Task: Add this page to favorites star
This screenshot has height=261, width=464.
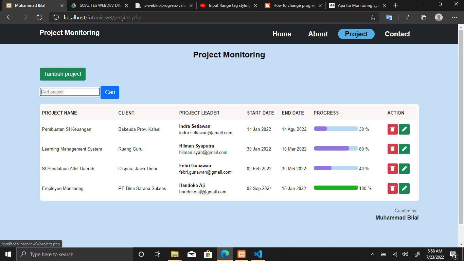Action: click(x=373, y=17)
